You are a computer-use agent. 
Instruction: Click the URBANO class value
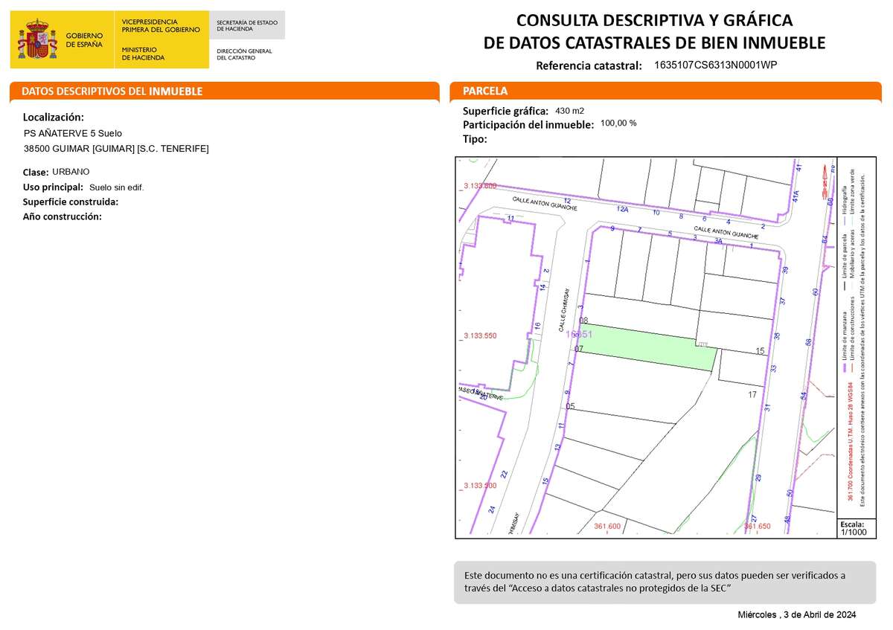(x=71, y=172)
